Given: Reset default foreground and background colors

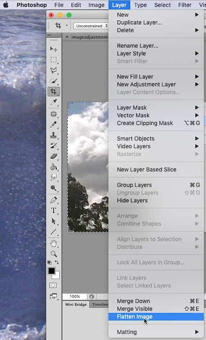Looking at the screenshot, I should click(50, 262).
